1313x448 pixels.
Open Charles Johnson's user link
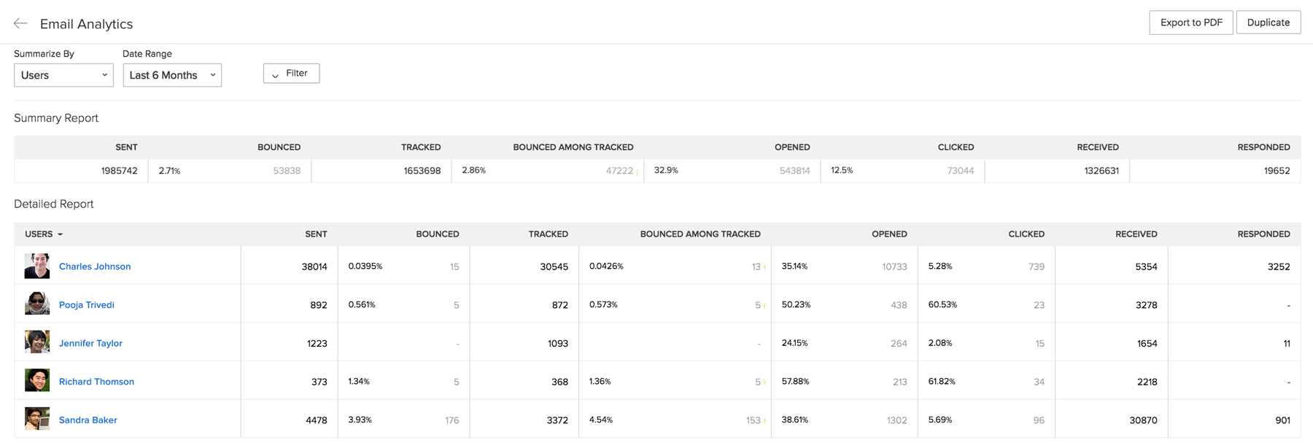[95, 267]
